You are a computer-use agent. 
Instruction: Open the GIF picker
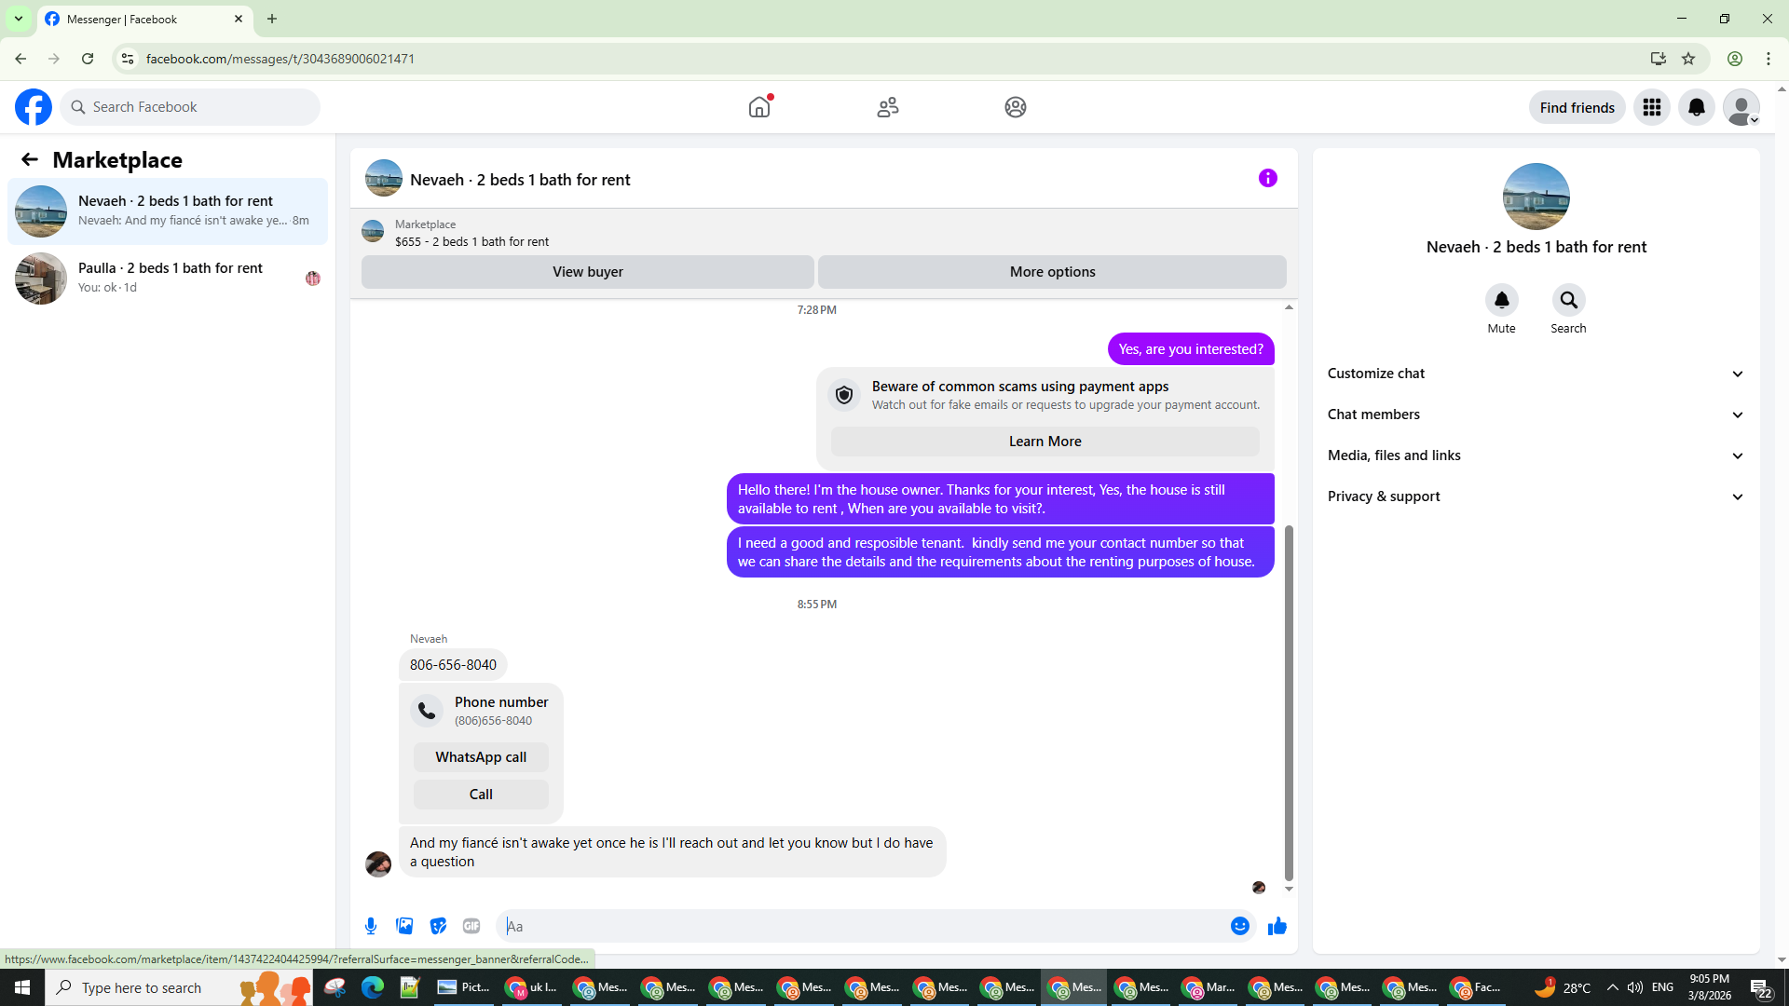(471, 926)
